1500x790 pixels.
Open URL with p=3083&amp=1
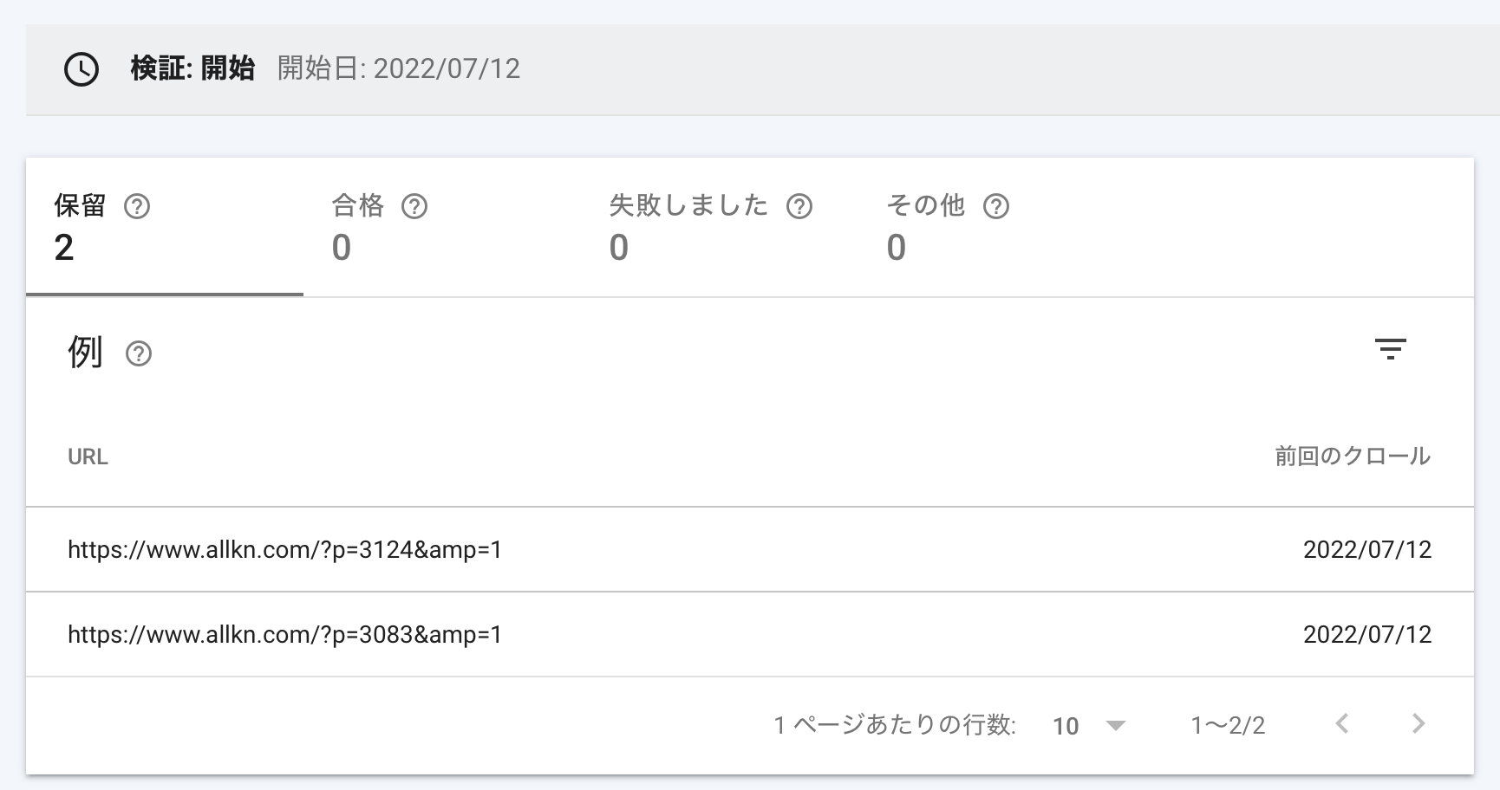click(x=284, y=635)
